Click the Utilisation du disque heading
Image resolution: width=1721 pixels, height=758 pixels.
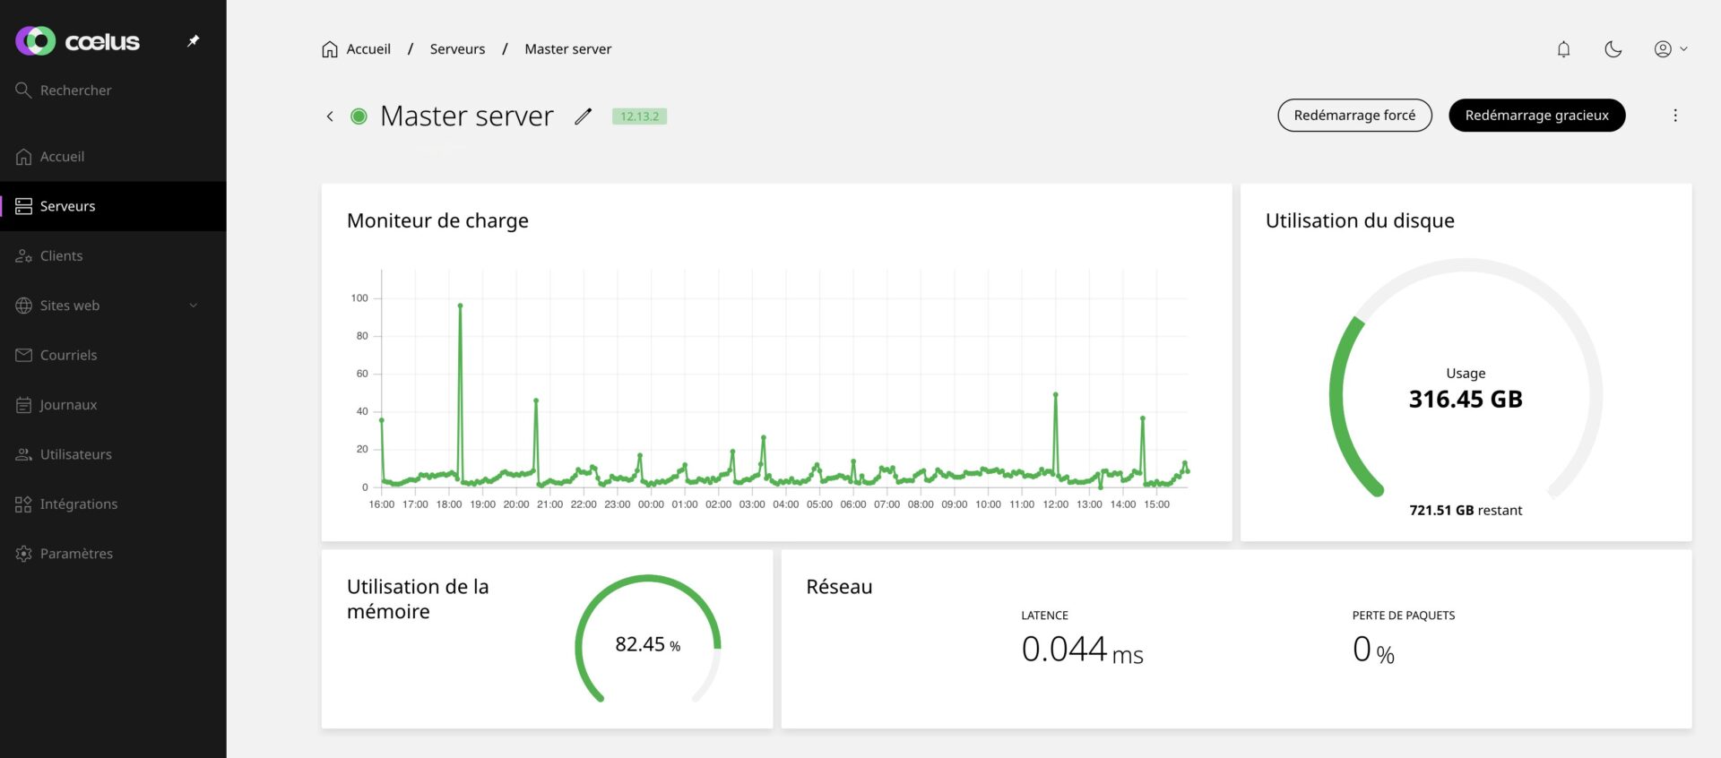(x=1360, y=220)
